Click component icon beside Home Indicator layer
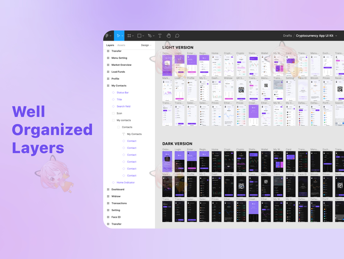Image resolution: width=344 pixels, height=259 pixels. point(113,183)
